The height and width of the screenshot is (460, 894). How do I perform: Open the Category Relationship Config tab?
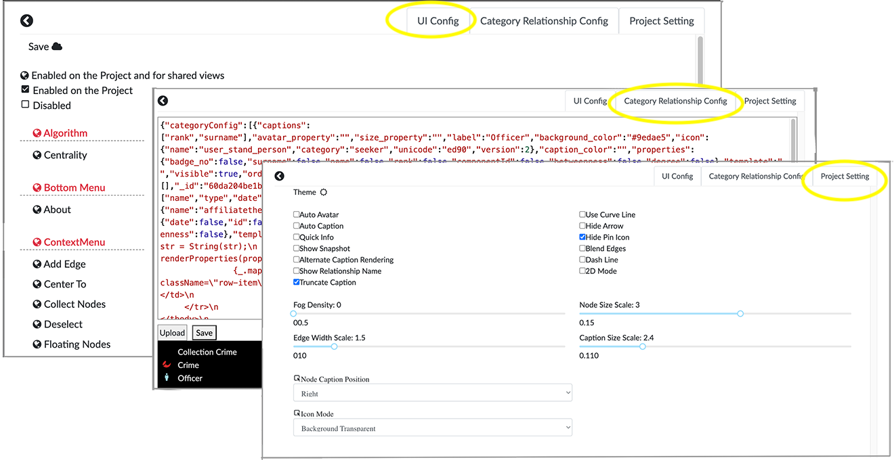pos(675,100)
